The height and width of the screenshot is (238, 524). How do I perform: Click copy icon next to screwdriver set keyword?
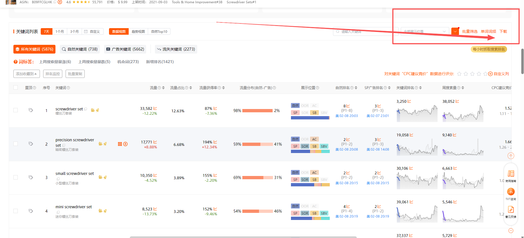coord(86,109)
